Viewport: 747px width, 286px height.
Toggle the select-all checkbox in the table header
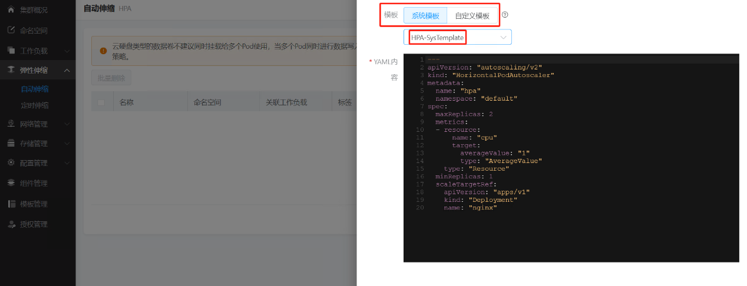click(x=101, y=102)
